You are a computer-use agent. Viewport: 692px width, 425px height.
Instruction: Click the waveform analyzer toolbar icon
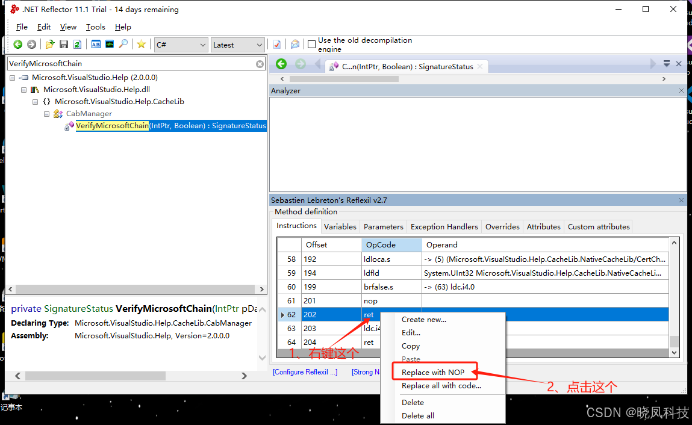pyautogui.click(x=110, y=44)
